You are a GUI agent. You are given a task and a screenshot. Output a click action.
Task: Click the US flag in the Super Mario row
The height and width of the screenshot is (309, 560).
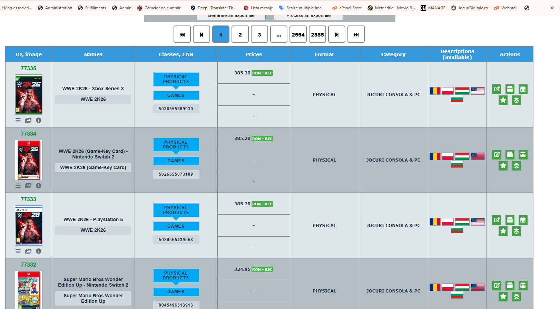point(478,287)
